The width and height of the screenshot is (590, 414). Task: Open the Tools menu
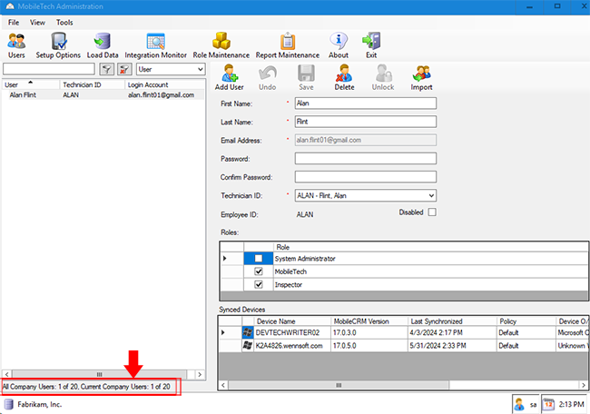[64, 22]
